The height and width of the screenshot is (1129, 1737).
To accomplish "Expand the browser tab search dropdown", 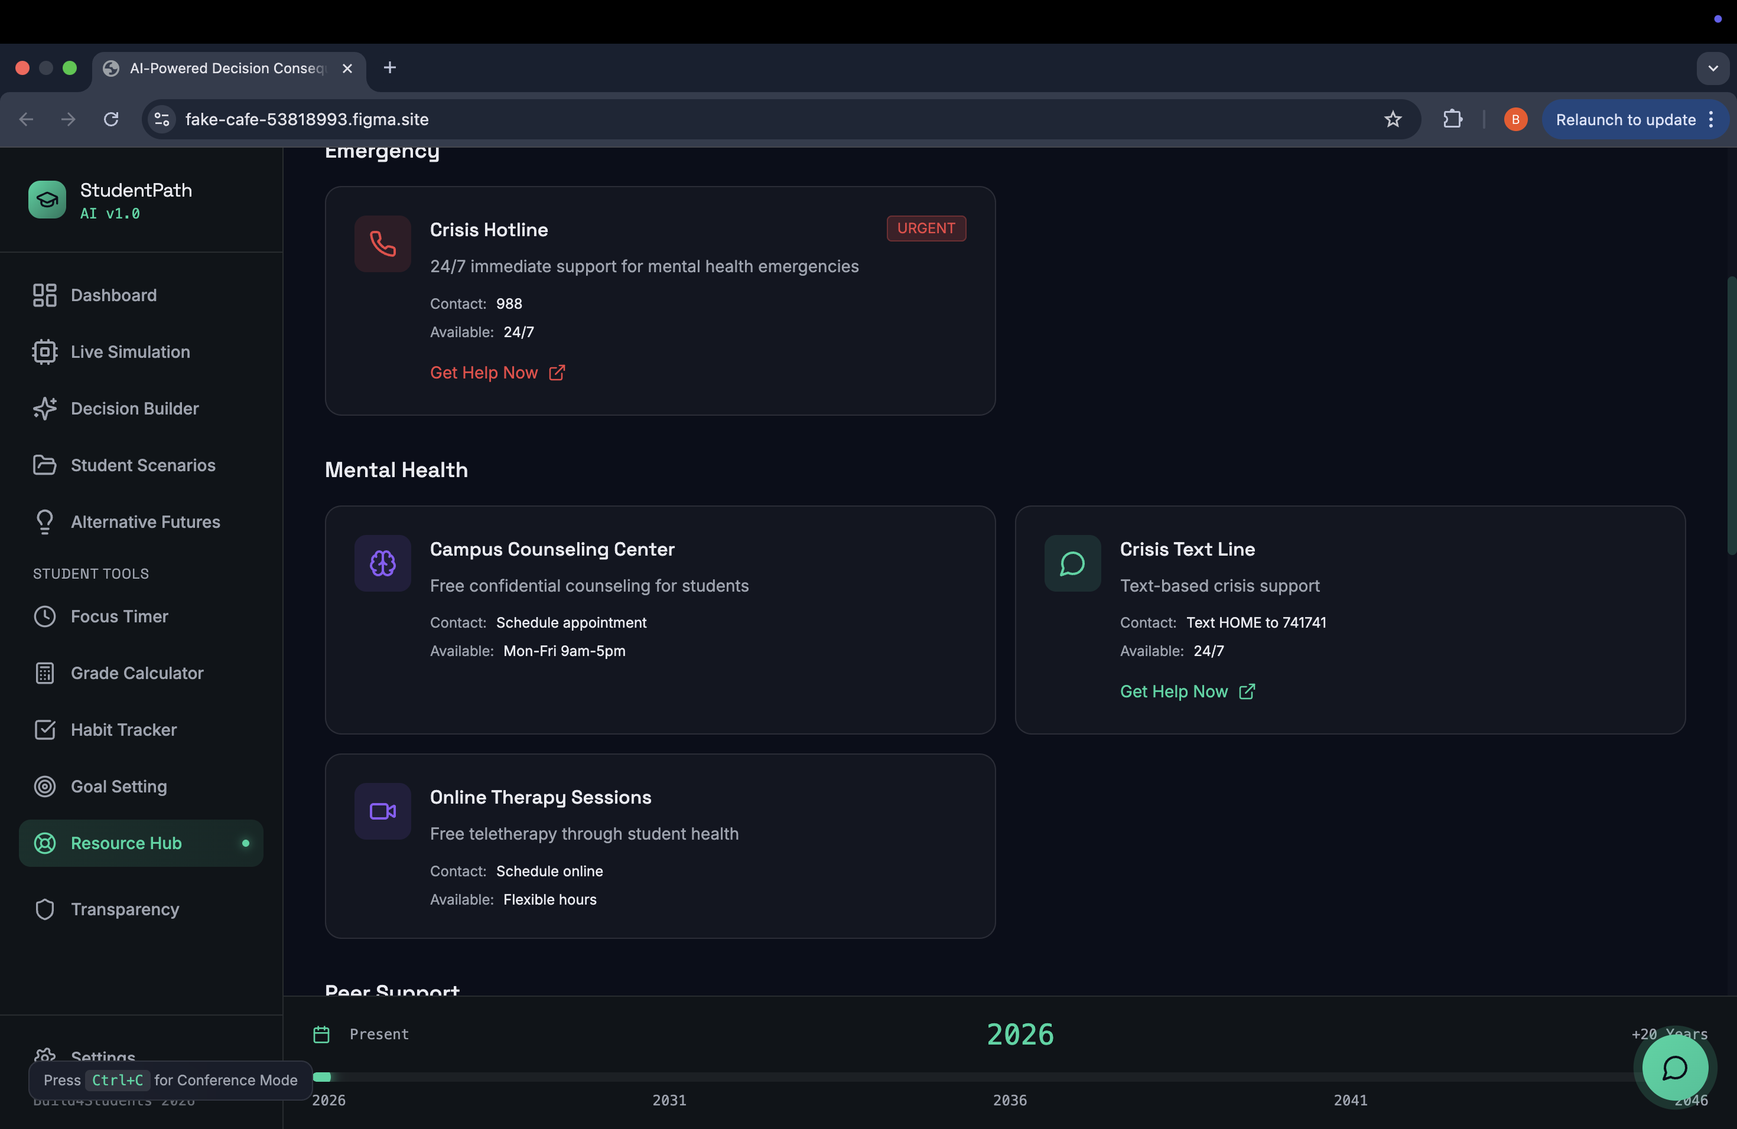I will [x=1712, y=68].
